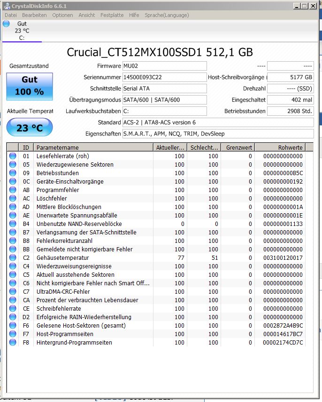Click the Eingeschaltet value 402 mal

click(x=290, y=100)
